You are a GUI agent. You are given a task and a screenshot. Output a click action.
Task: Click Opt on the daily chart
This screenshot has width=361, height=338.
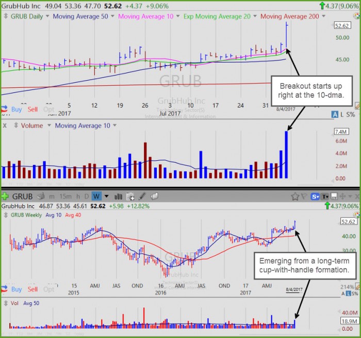click(48, 109)
